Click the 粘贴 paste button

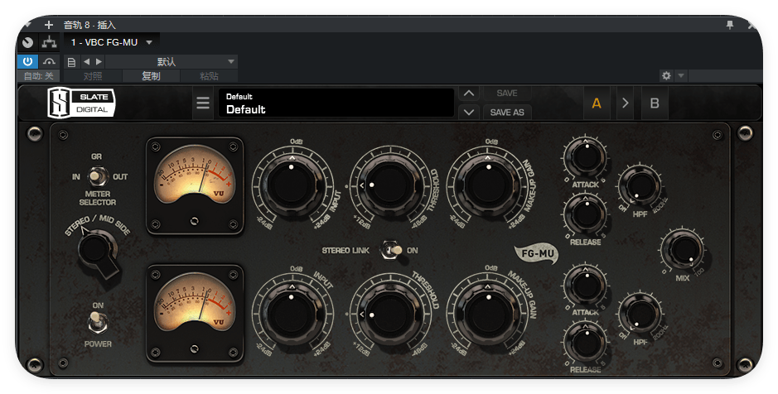[209, 76]
